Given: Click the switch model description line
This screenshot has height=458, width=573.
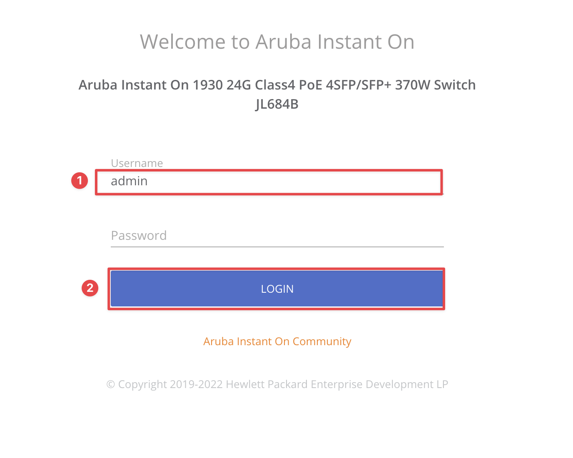Looking at the screenshot, I should click(277, 85).
